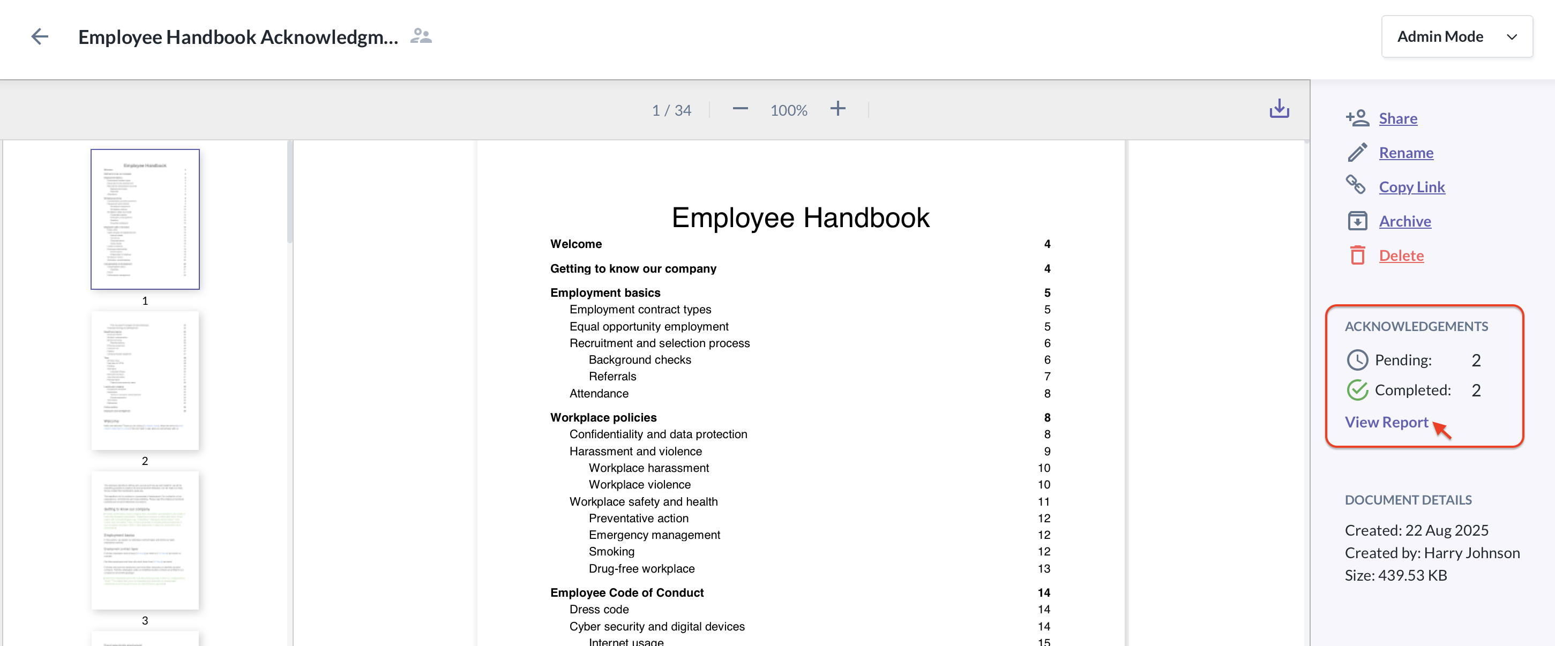Zoom out with the minus icon

739,109
